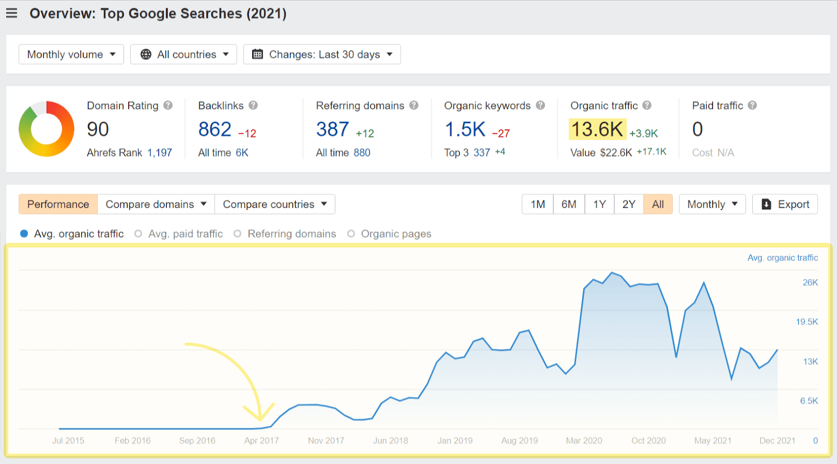
Task: Switch to the 1Y time range tab
Action: pyautogui.click(x=599, y=205)
